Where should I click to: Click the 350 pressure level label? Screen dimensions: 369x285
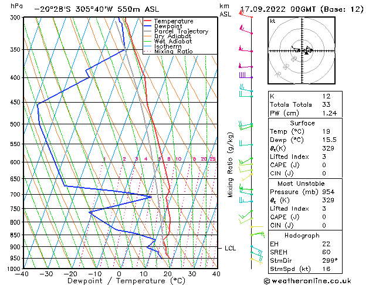[x=16, y=50]
